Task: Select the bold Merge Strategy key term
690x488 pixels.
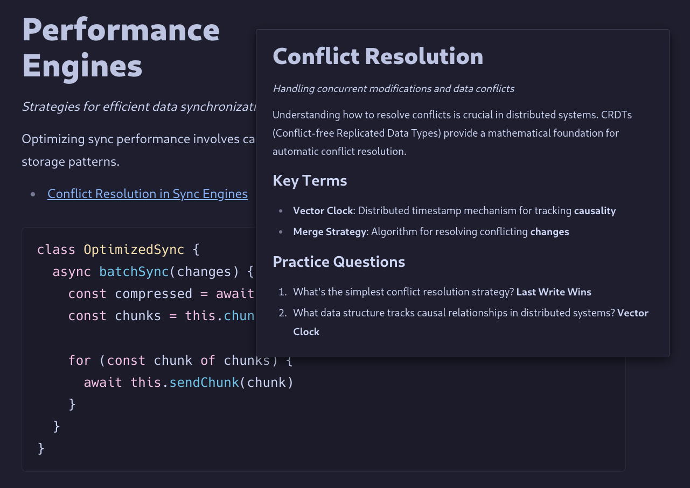Action: pos(330,232)
